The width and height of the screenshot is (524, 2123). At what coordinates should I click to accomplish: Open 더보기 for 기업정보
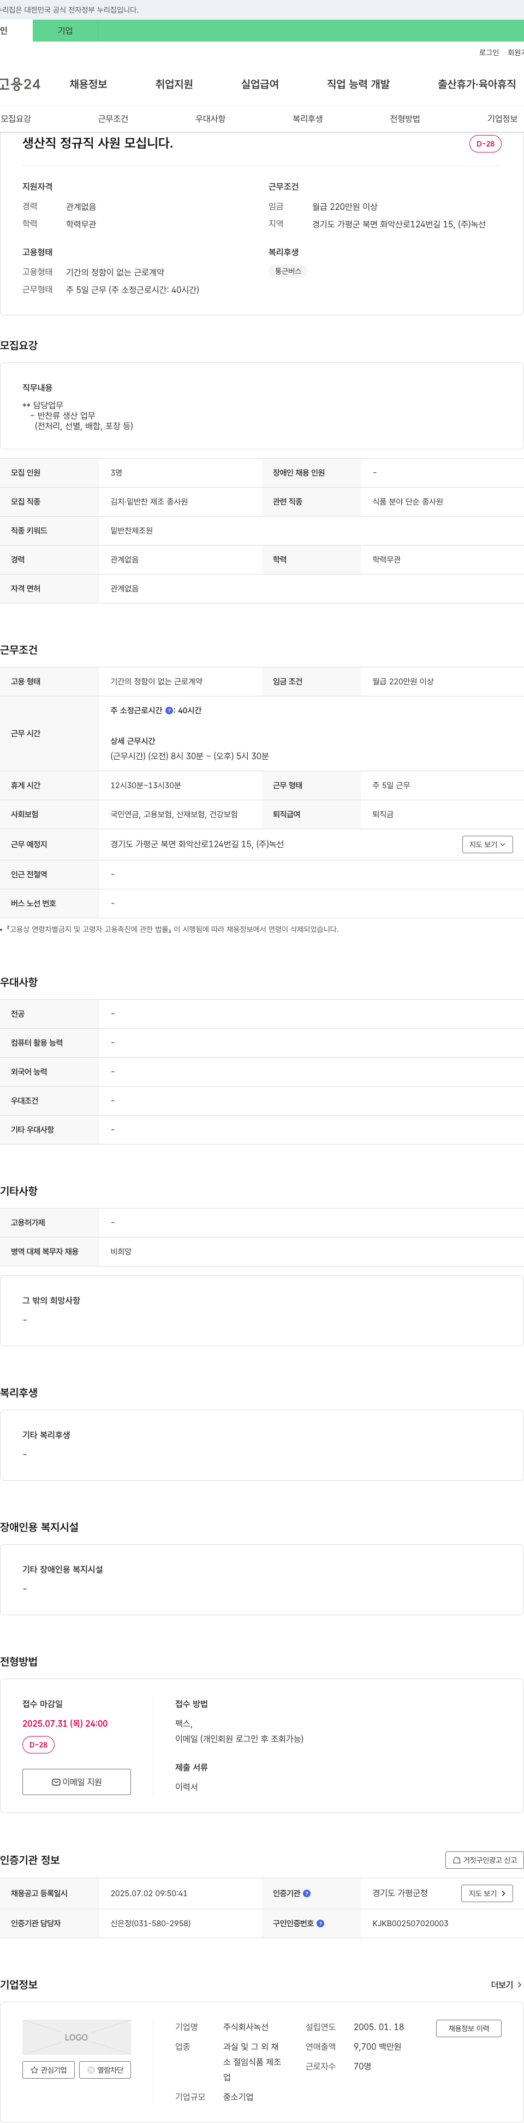click(x=506, y=1985)
